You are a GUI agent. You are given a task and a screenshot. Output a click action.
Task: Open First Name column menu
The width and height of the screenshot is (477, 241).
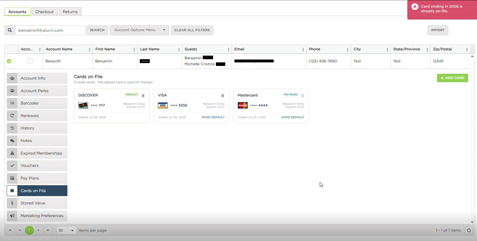pos(134,50)
